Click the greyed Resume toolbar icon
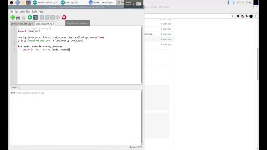The height and width of the screenshot is (150, 267). point(58,17)
